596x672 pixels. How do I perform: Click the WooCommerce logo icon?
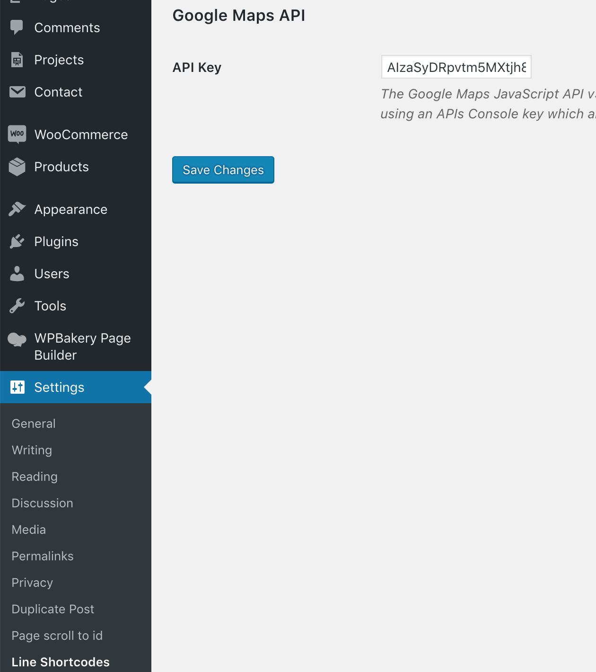coord(17,134)
